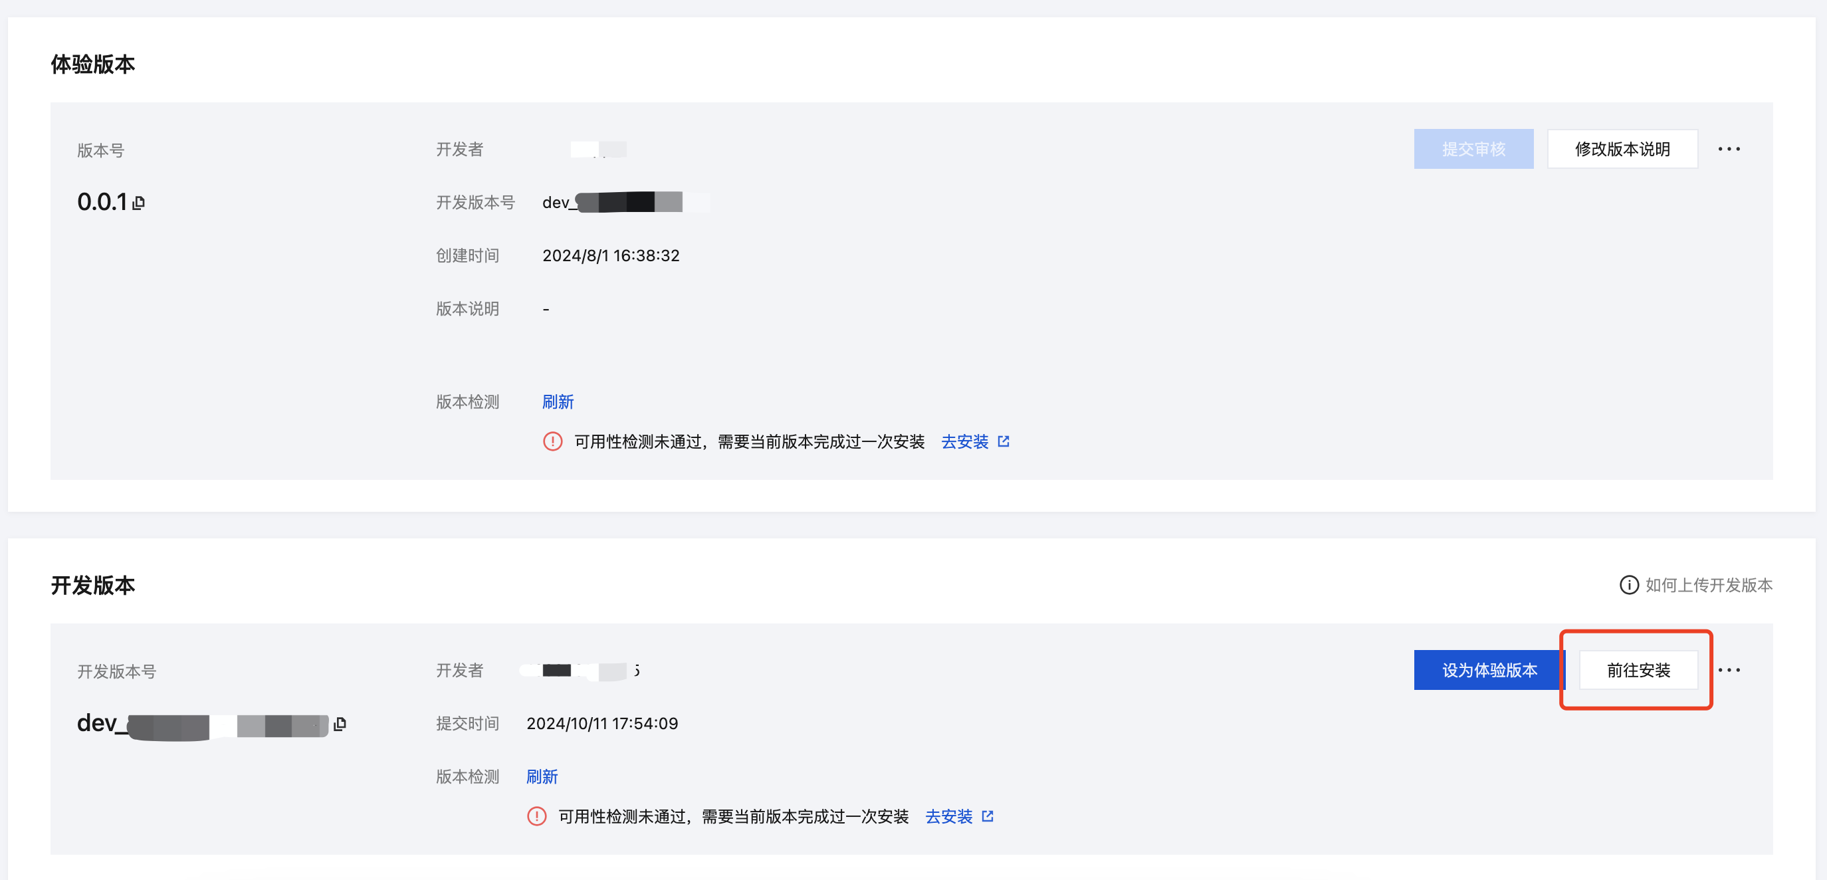Click the 设为体验版本 button
The width and height of the screenshot is (1827, 880).
click(x=1489, y=670)
